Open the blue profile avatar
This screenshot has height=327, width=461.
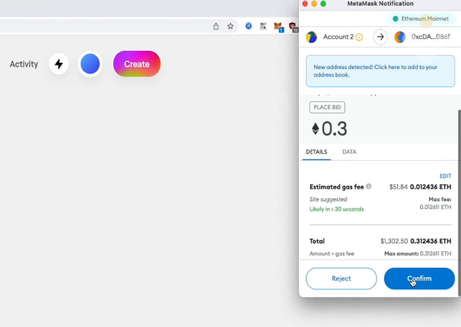point(90,64)
